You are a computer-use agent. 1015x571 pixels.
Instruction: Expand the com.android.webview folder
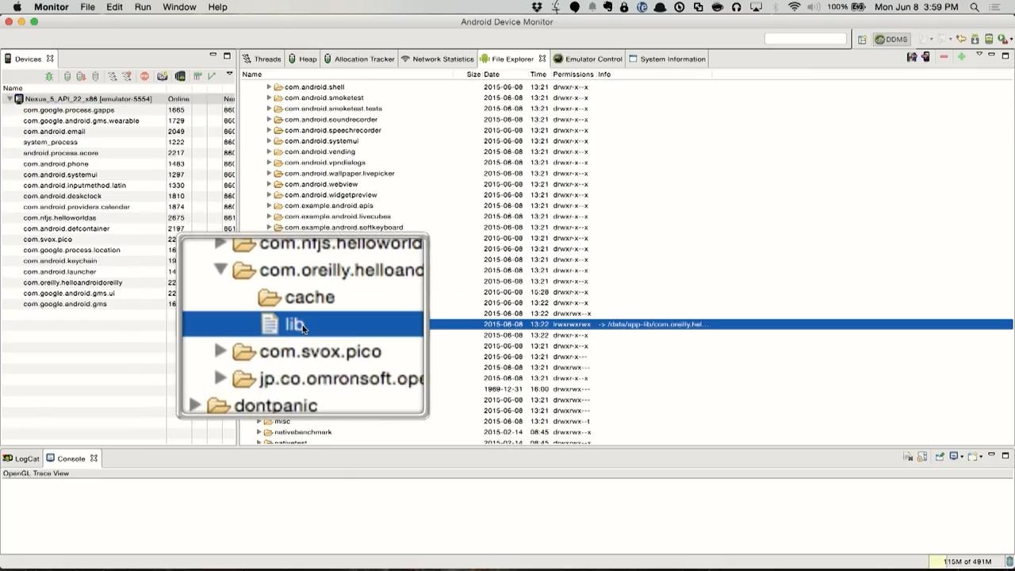tap(269, 184)
